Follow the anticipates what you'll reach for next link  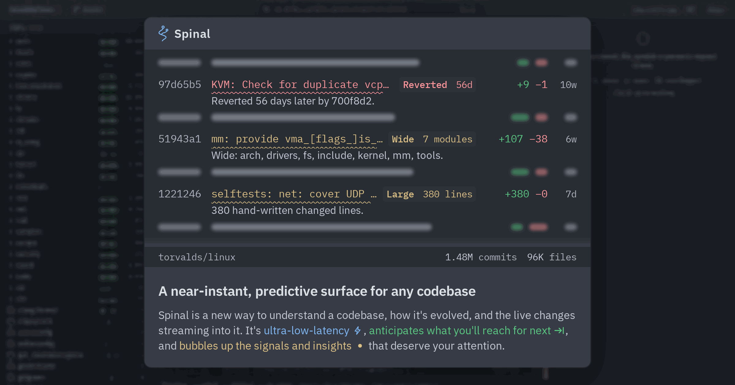[460, 331]
